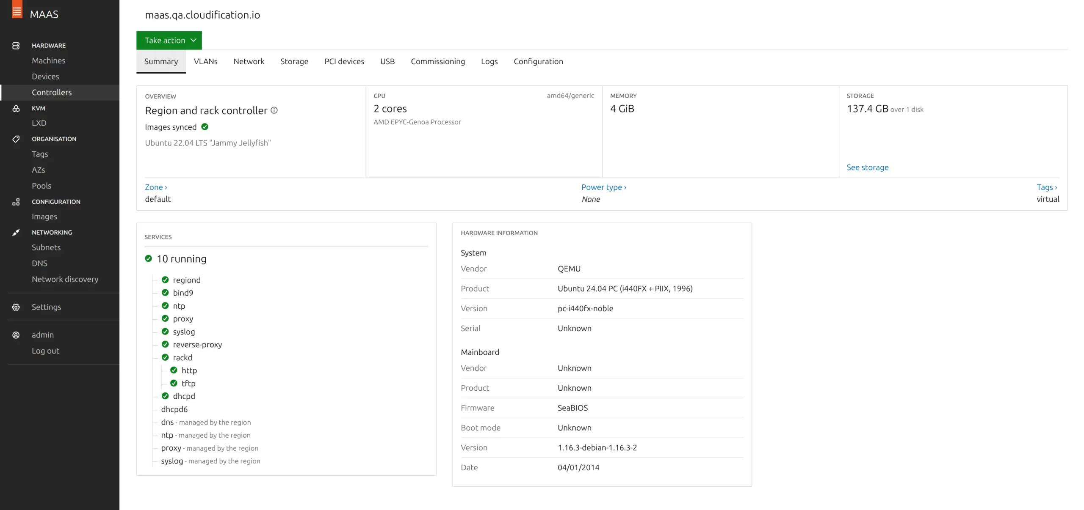Image resolution: width=1084 pixels, height=510 pixels.
Task: Click the rackd service entry
Action: [182, 358]
